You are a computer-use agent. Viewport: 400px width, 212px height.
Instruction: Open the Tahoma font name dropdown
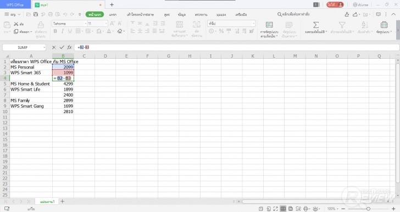[86, 24]
